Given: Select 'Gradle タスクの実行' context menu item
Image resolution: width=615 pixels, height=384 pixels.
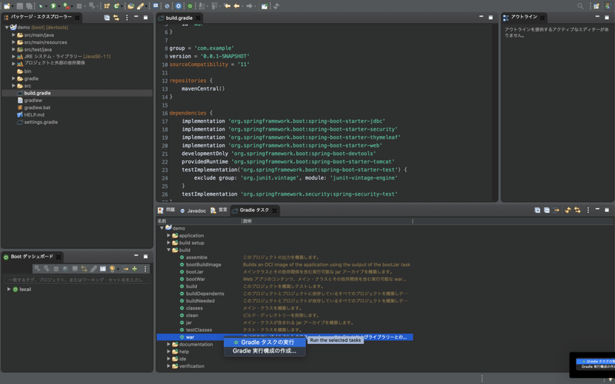Looking at the screenshot, I should pyautogui.click(x=264, y=343).
